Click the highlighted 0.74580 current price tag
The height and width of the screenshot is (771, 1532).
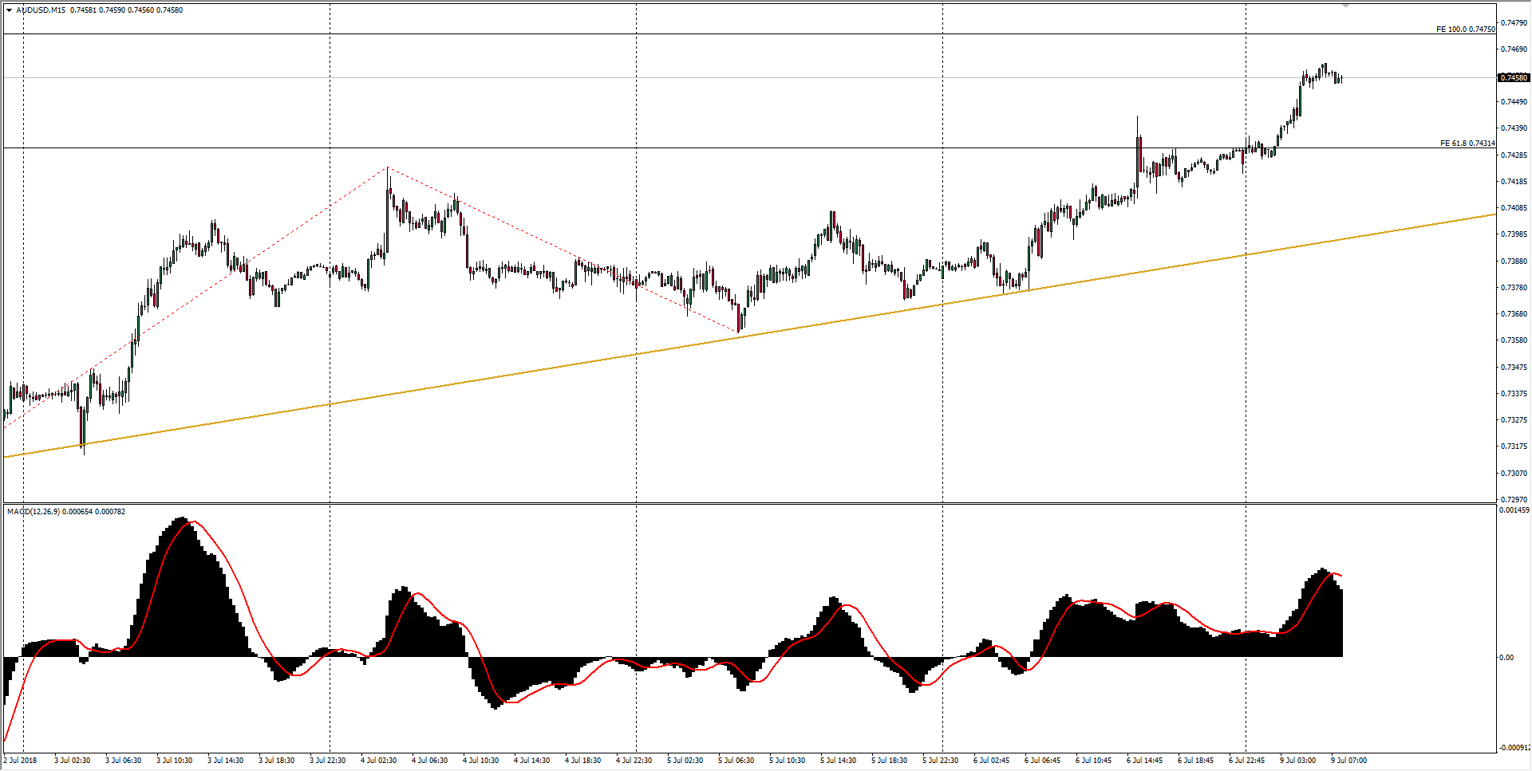1513,77
